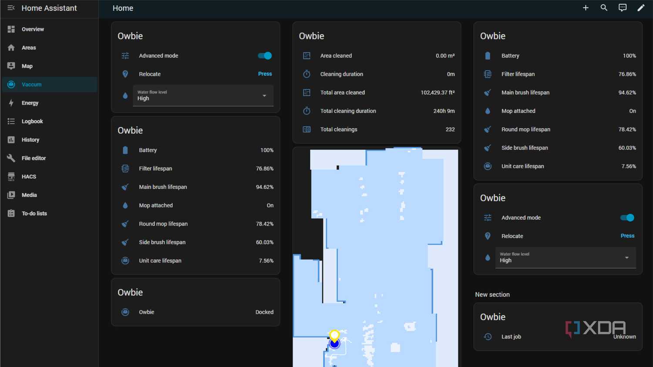Open Media in the sidebar
Viewport: 653px width, 367px height.
[x=49, y=195]
